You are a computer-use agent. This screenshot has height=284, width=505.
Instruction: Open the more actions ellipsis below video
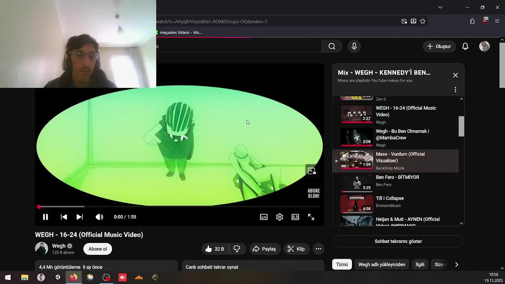point(318,249)
